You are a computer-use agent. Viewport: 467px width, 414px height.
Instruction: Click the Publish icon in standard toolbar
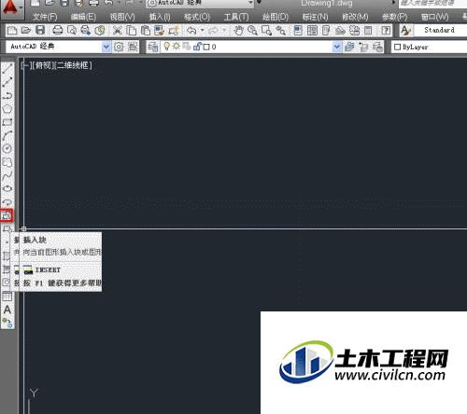(85, 31)
